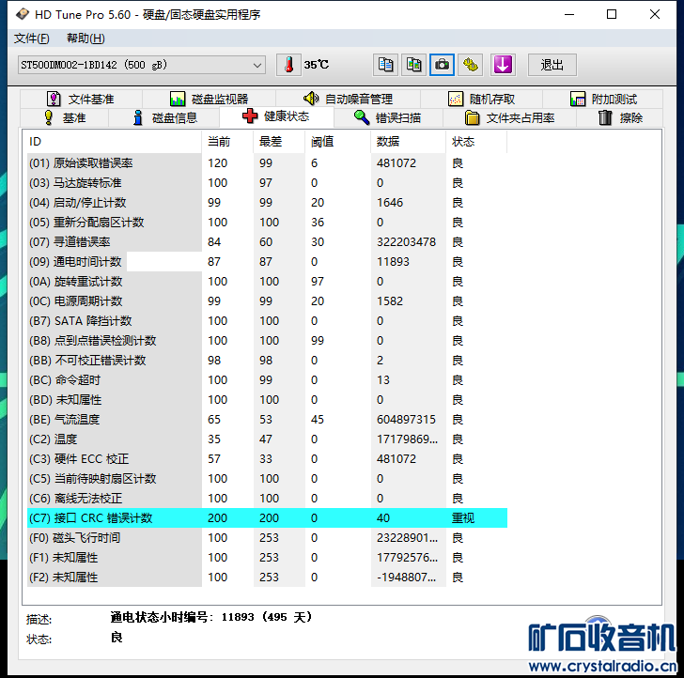684x678 pixels.
Task: Switch to the 文件夹占用率 tab
Action: (x=509, y=117)
